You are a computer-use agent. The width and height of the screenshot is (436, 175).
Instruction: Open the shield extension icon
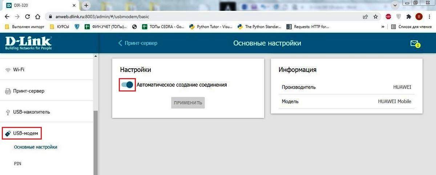click(x=398, y=17)
